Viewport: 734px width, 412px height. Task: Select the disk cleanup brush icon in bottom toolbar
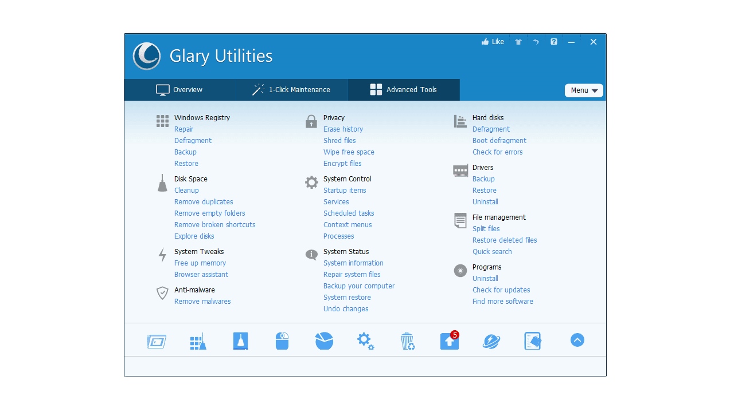coord(240,340)
